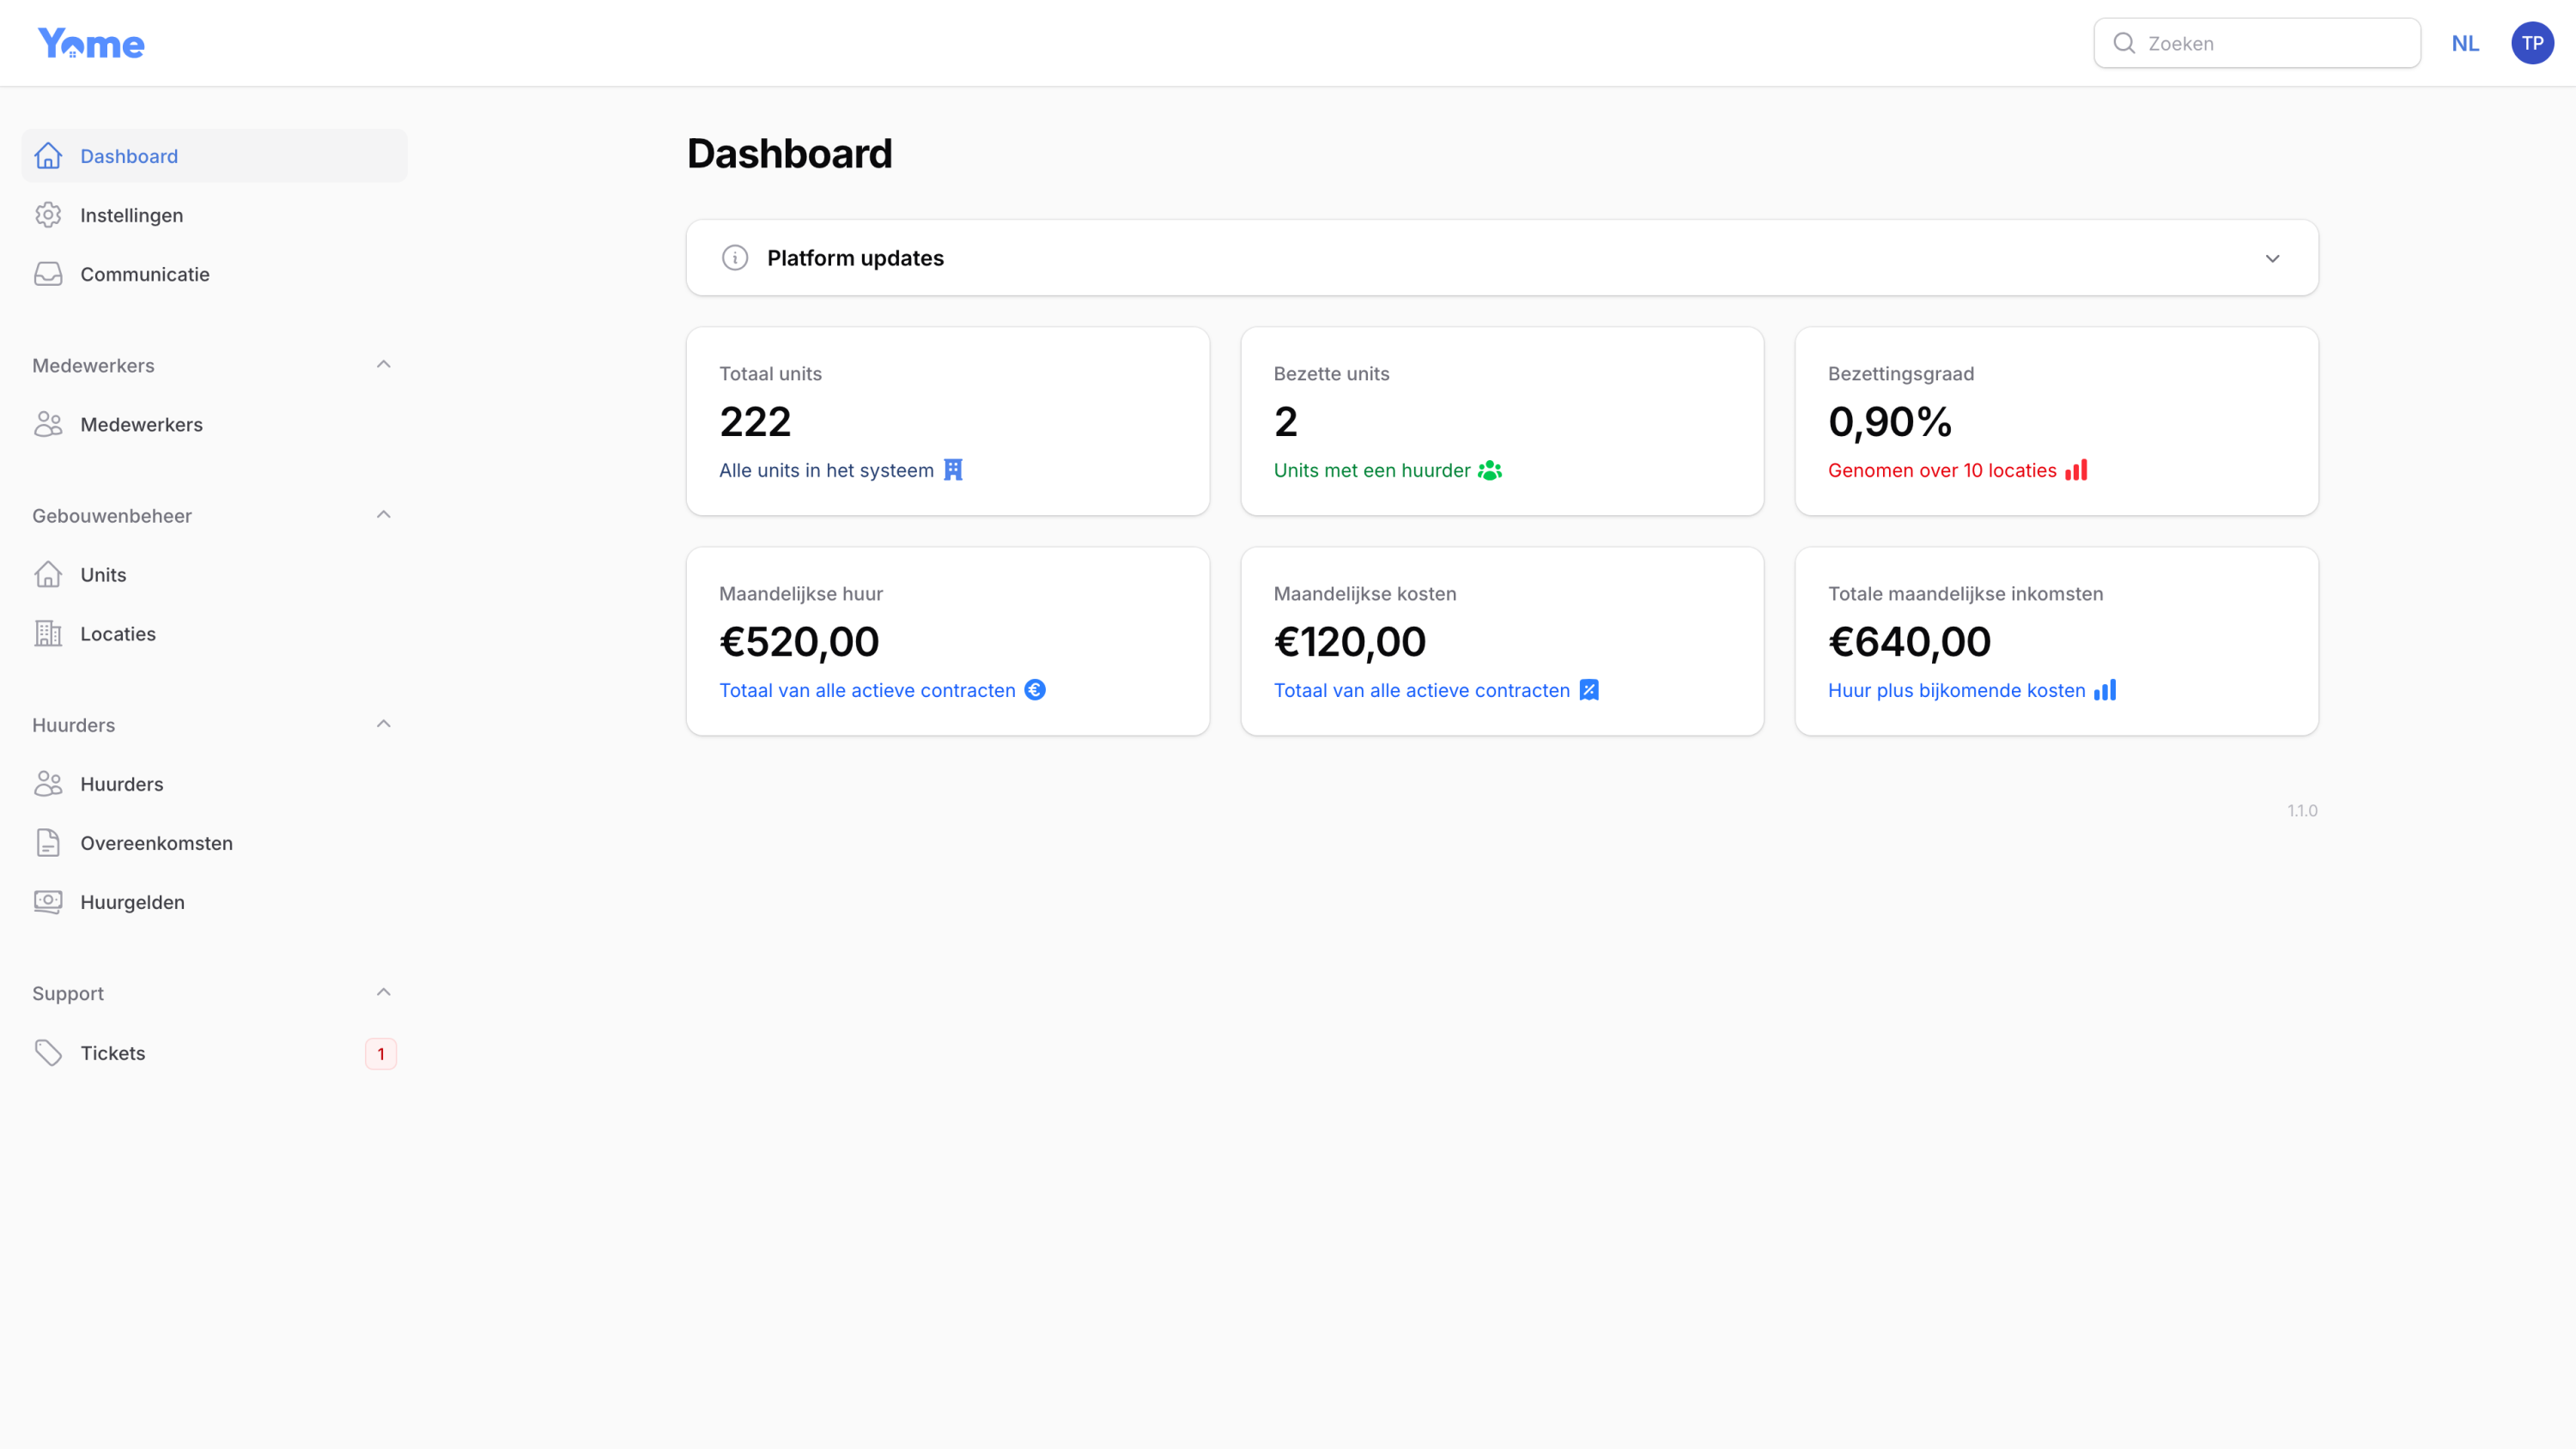Viewport: 2576px width, 1449px height.
Task: Click the NL language switcher
Action: [2465, 43]
